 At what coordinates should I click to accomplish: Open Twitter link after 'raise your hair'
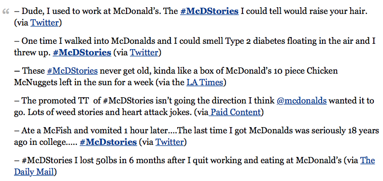tap(44, 23)
